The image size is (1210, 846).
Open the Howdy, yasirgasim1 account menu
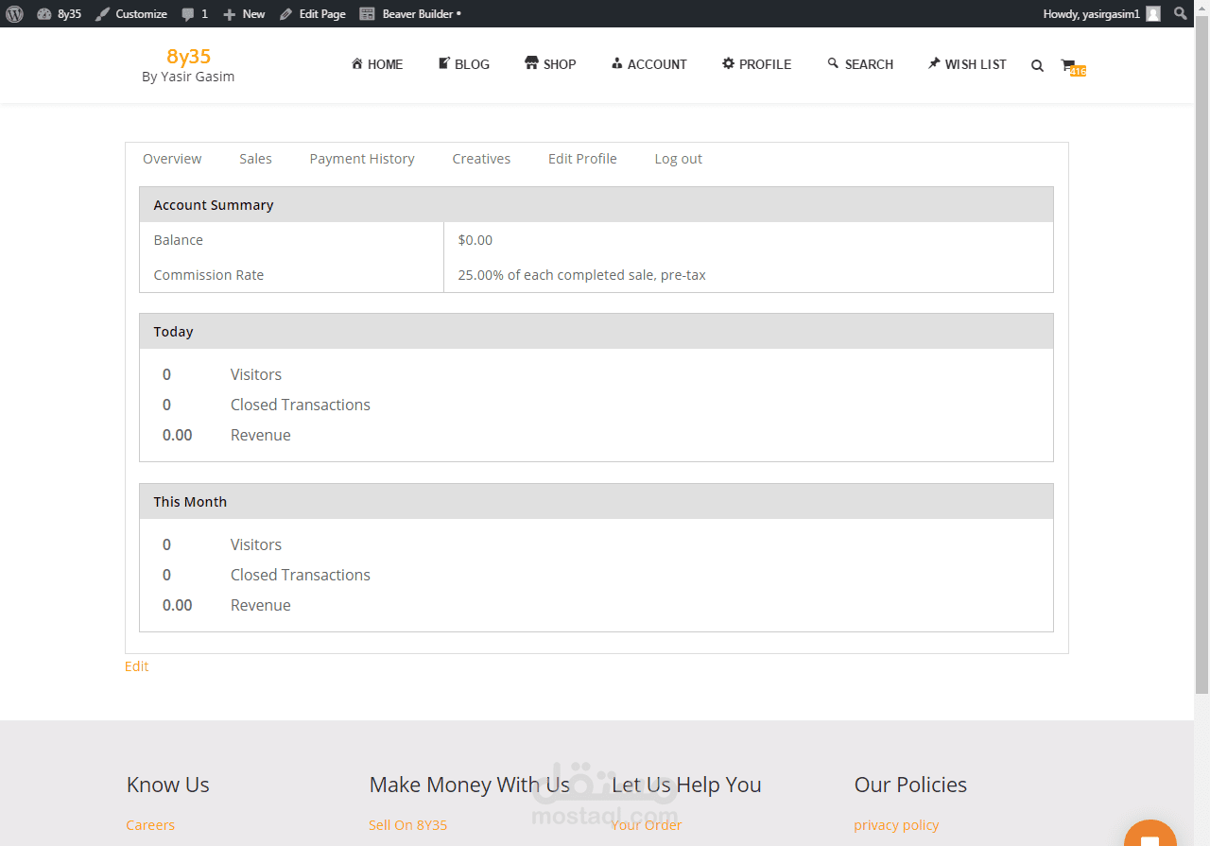[1101, 13]
